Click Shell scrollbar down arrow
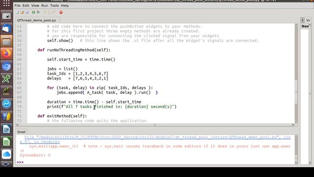The width and height of the screenshot is (314, 177). 296,163
